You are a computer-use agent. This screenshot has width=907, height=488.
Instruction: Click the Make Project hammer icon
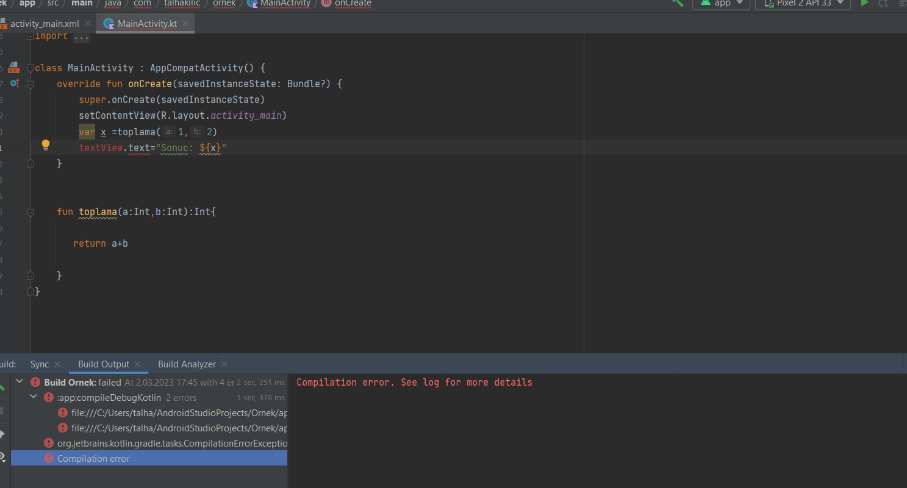(x=677, y=3)
